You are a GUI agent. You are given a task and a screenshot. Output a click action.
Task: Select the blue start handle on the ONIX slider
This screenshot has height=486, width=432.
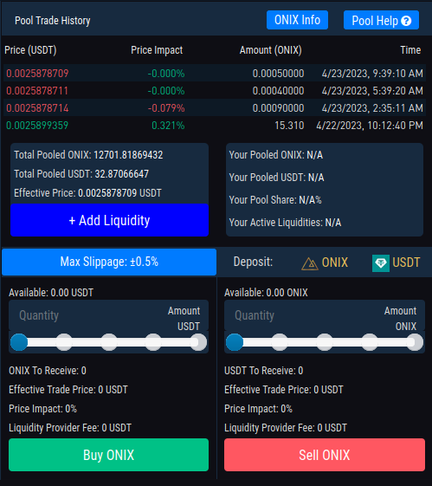[235, 342]
